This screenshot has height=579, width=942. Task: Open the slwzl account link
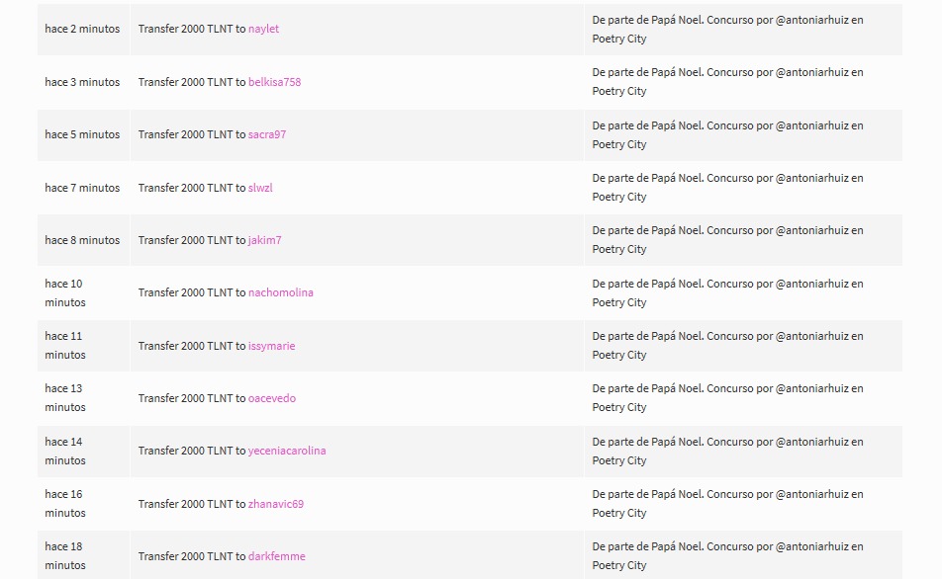(260, 188)
